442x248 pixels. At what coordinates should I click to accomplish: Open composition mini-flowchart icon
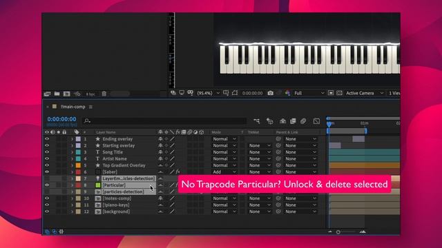point(256,121)
